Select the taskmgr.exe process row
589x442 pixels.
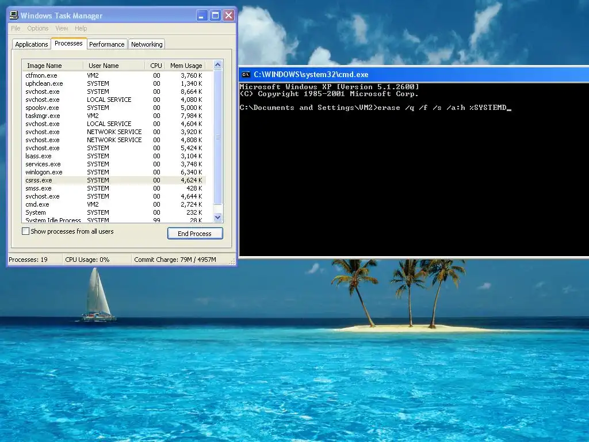click(x=114, y=116)
